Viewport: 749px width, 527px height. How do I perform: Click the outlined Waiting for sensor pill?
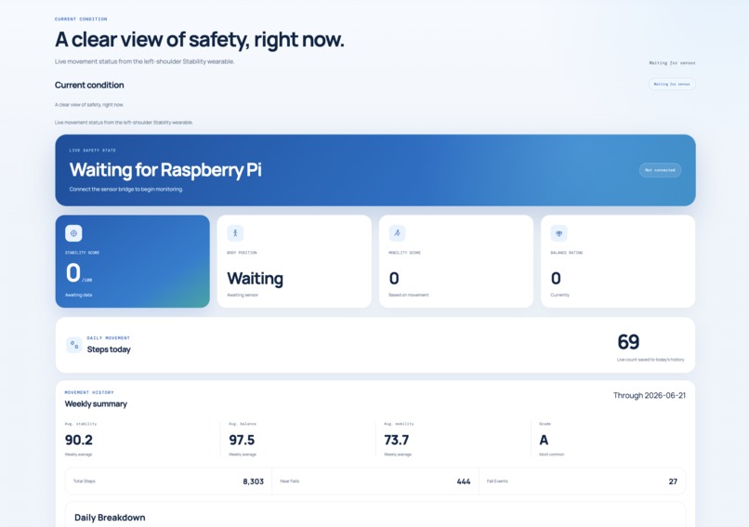pyautogui.click(x=672, y=84)
